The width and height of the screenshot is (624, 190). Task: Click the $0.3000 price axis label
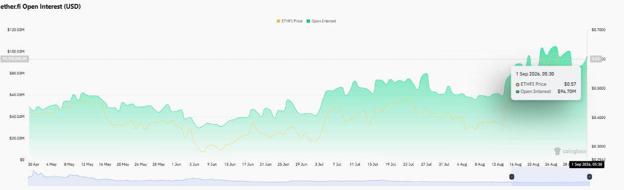tap(599, 146)
